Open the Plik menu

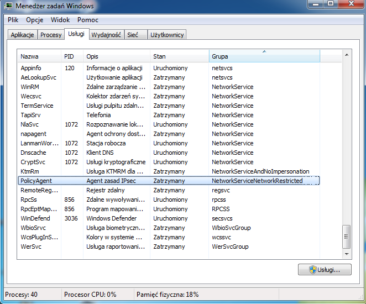(13, 20)
